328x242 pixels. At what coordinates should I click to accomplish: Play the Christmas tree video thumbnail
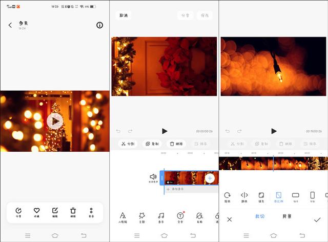pos(55,121)
